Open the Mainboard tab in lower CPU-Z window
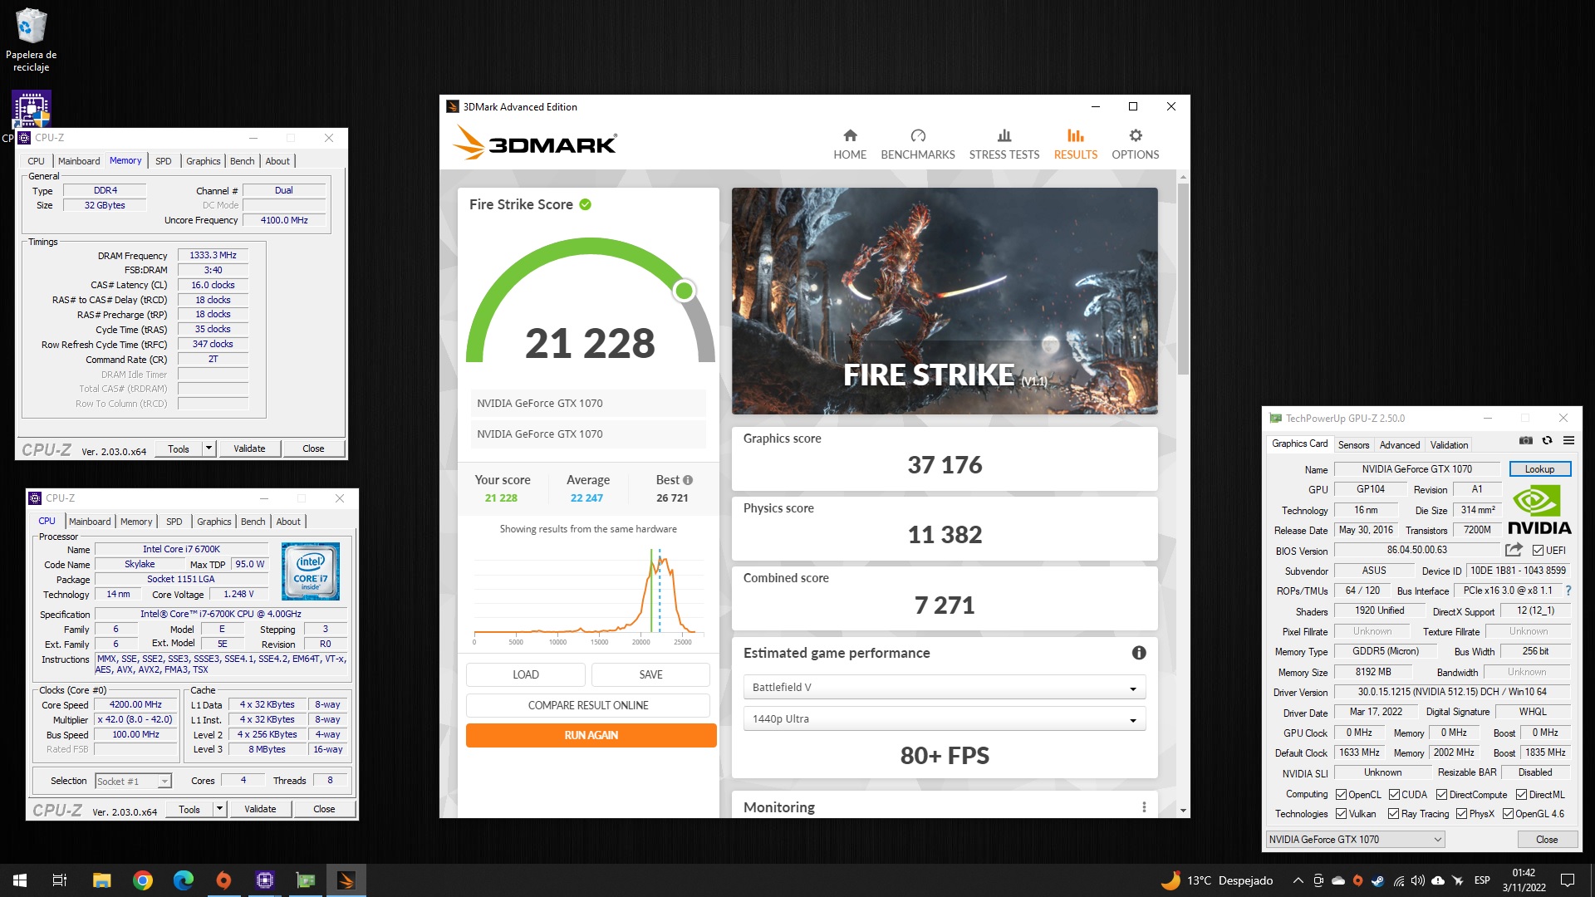 point(90,522)
